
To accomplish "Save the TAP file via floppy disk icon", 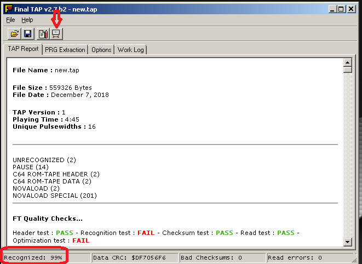I will click(x=28, y=34).
